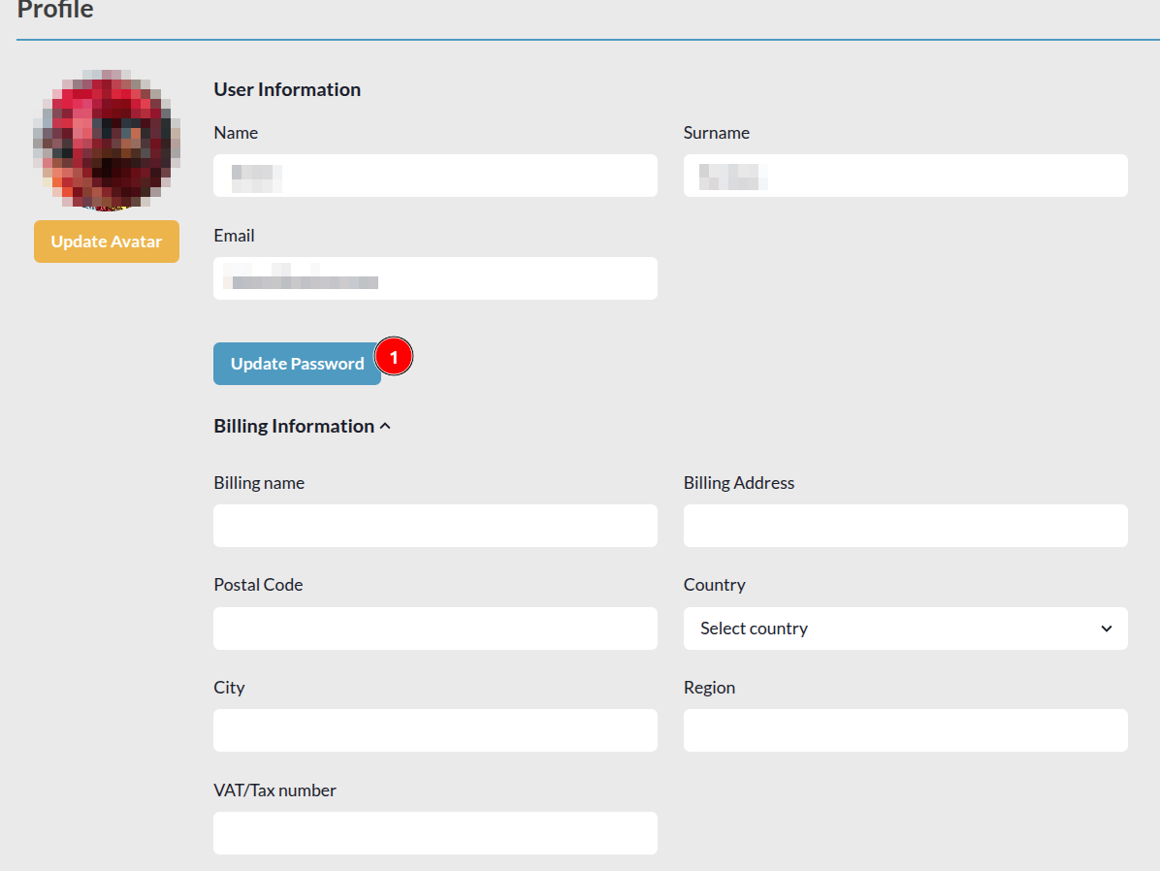This screenshot has width=1160, height=871.
Task: Click the Region input field
Action: point(906,730)
